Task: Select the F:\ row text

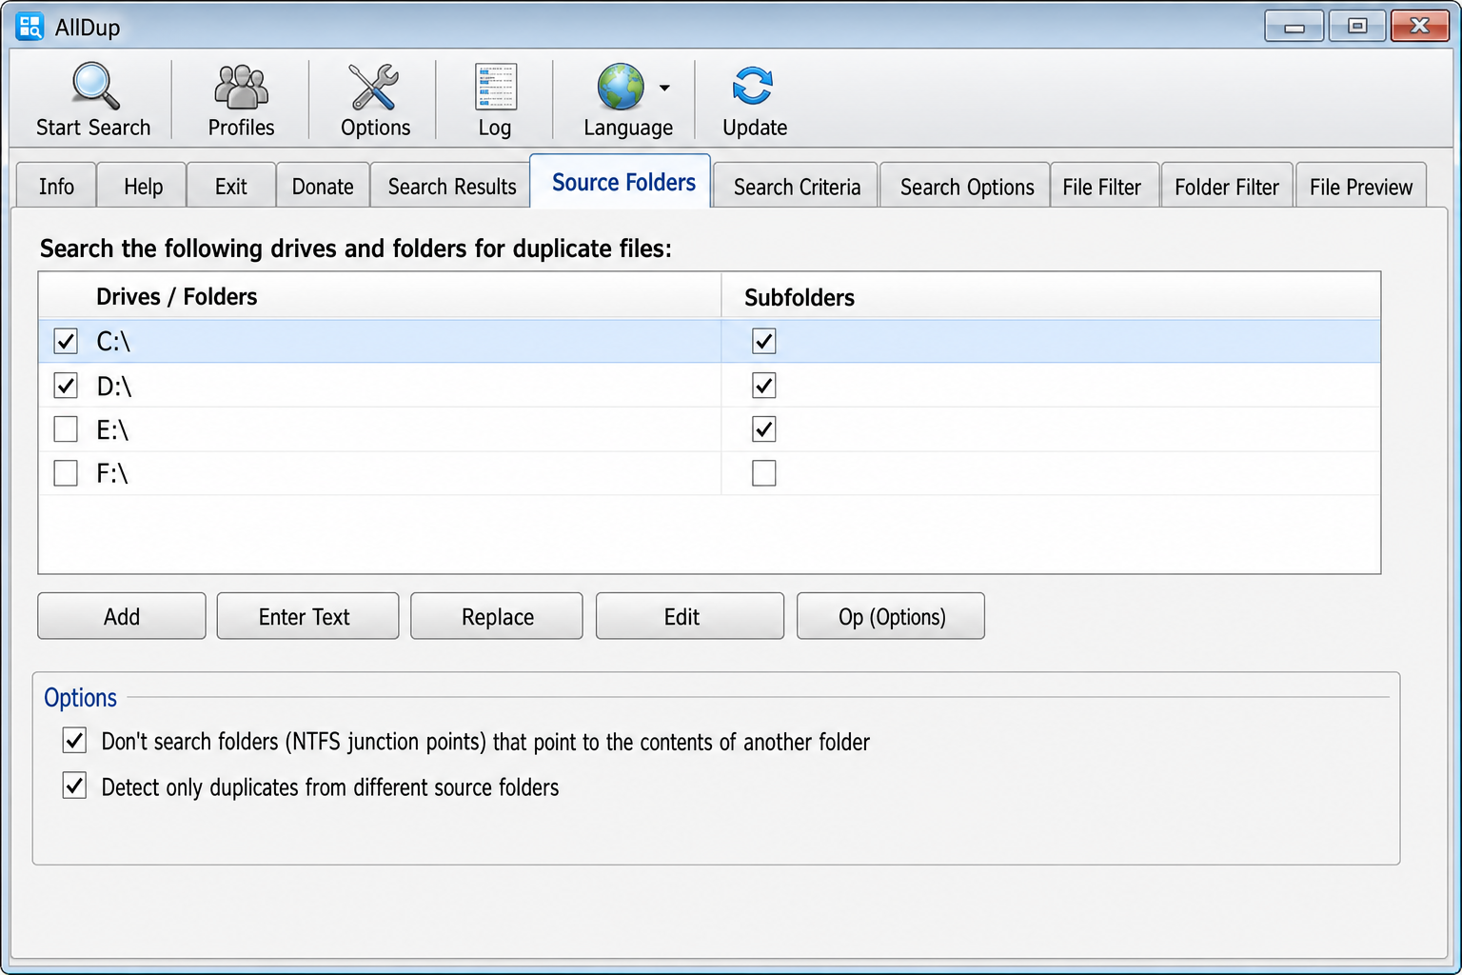Action: [111, 473]
